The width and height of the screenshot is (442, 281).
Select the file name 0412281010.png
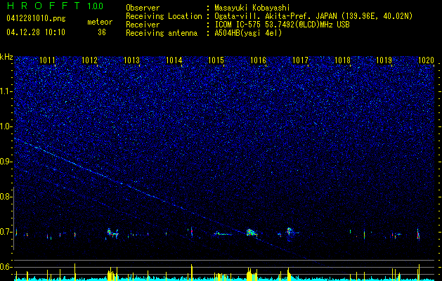pyautogui.click(x=36, y=18)
